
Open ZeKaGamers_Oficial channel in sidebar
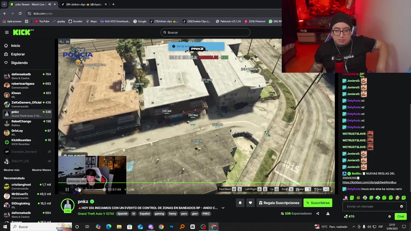[x=27, y=104]
